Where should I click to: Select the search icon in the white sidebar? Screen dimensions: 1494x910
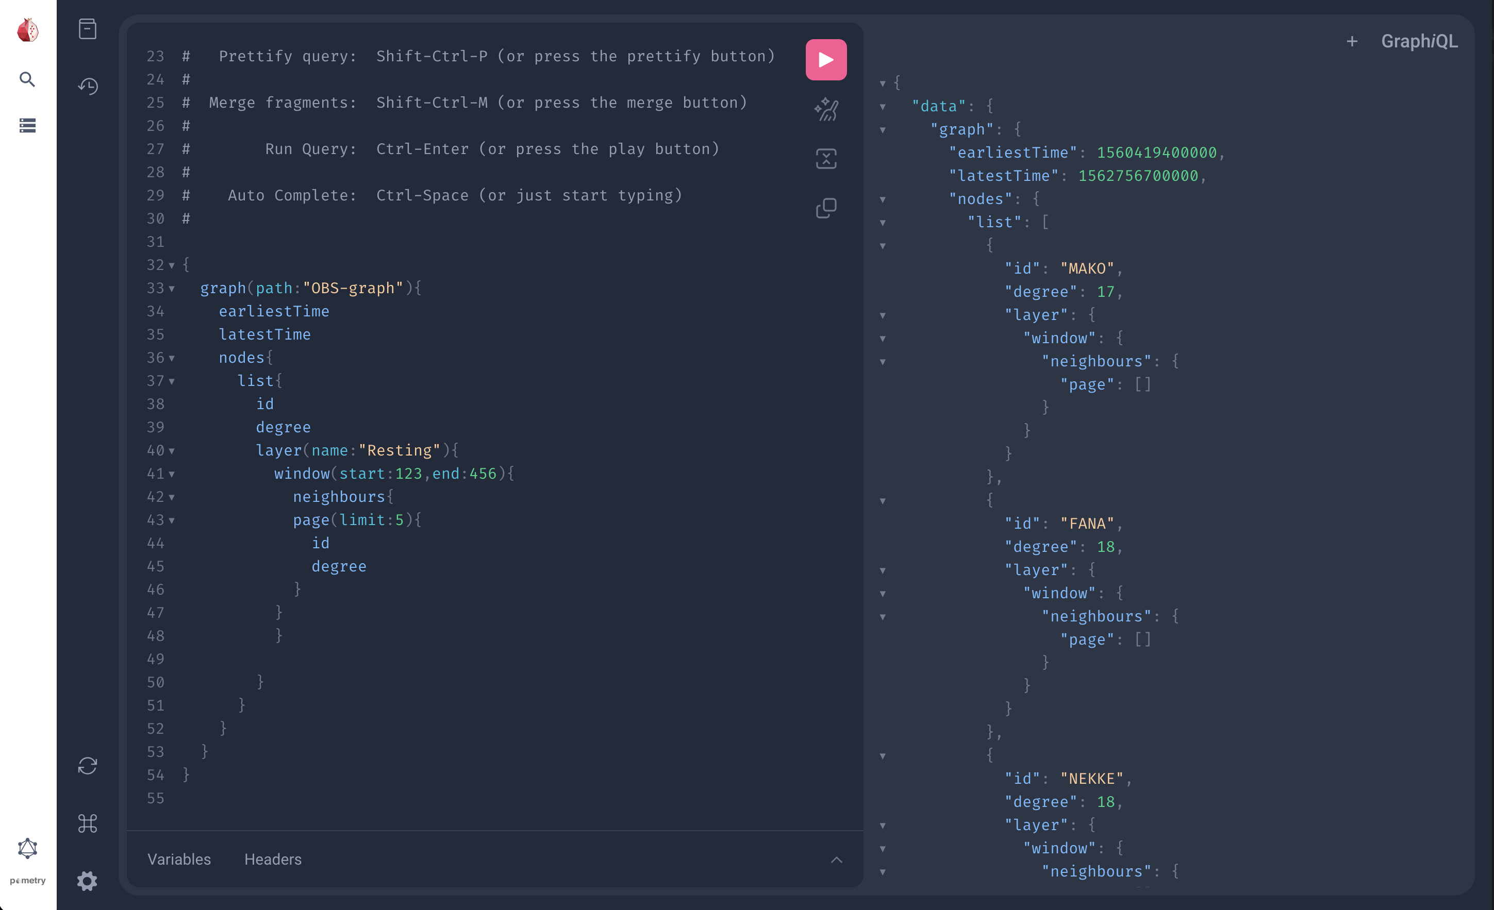(x=27, y=79)
